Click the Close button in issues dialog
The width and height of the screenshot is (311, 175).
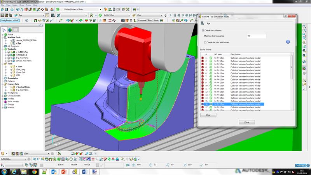click(x=247, y=122)
